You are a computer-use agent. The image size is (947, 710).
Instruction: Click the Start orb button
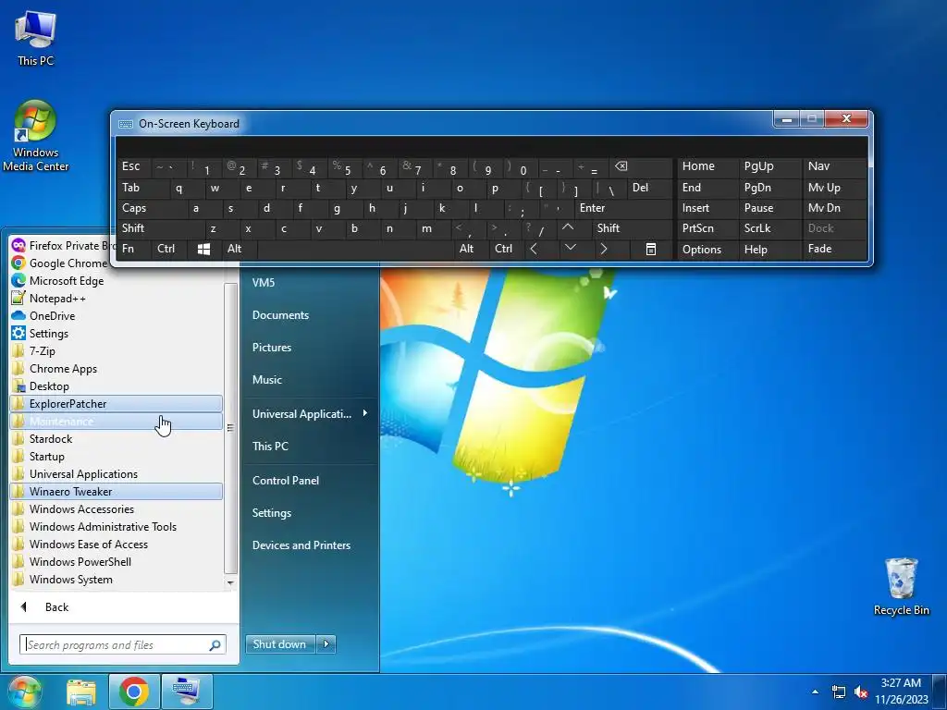24,692
